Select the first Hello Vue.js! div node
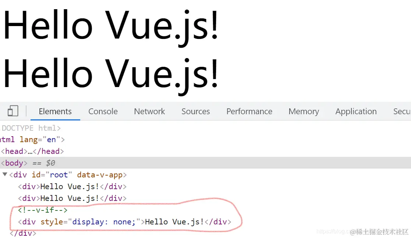Image resolution: width=411 pixels, height=238 pixels. (72, 187)
